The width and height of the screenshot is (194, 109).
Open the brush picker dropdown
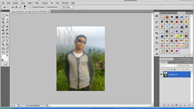point(28,7)
